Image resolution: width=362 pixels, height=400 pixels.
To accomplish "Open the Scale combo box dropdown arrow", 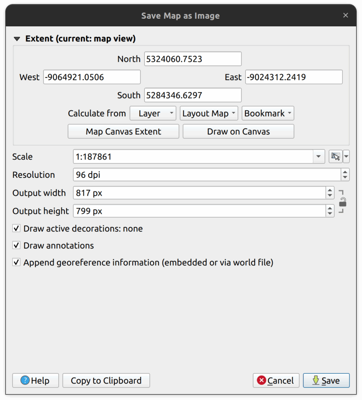I will click(318, 157).
